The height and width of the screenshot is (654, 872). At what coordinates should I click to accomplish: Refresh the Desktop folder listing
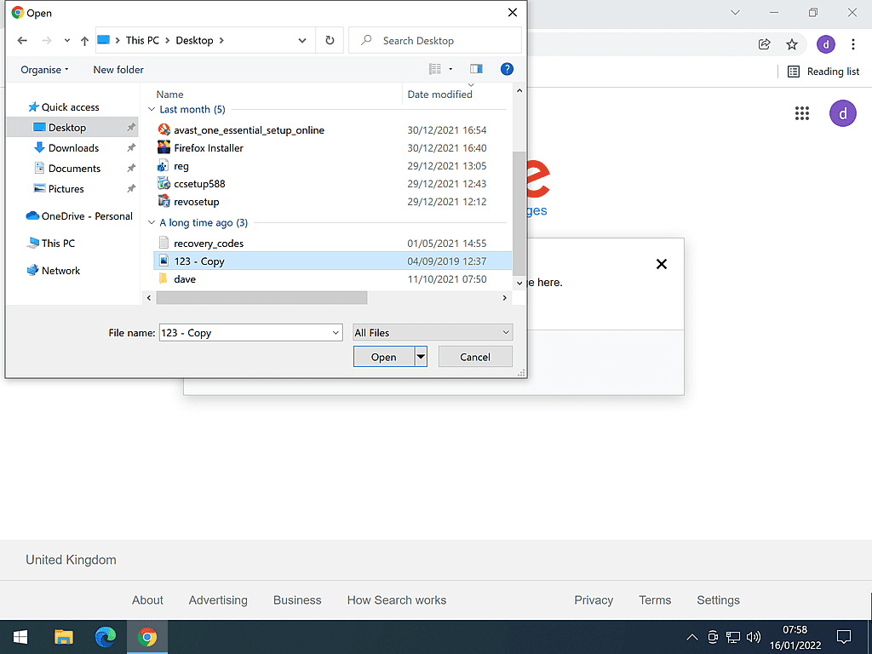click(330, 41)
